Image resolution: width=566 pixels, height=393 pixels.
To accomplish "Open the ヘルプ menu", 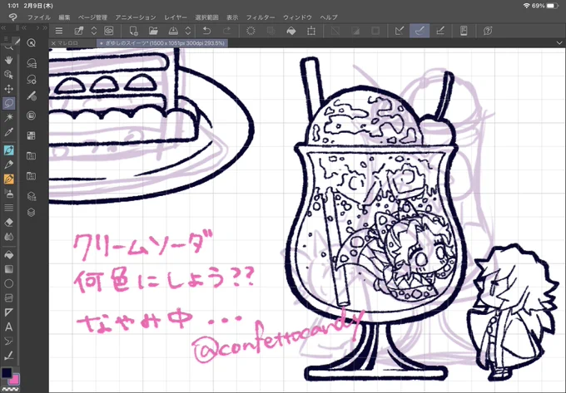I will pos(329,17).
